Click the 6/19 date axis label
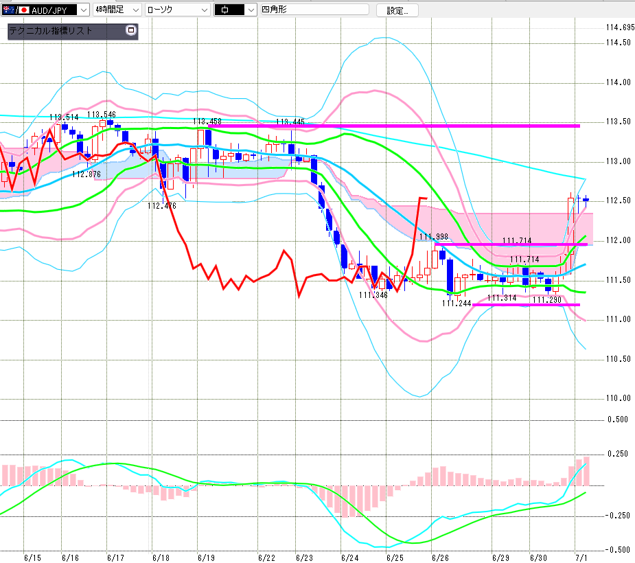635x563 pixels. tap(206, 558)
